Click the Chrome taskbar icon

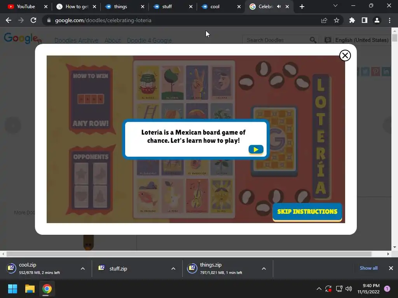pyautogui.click(x=47, y=289)
